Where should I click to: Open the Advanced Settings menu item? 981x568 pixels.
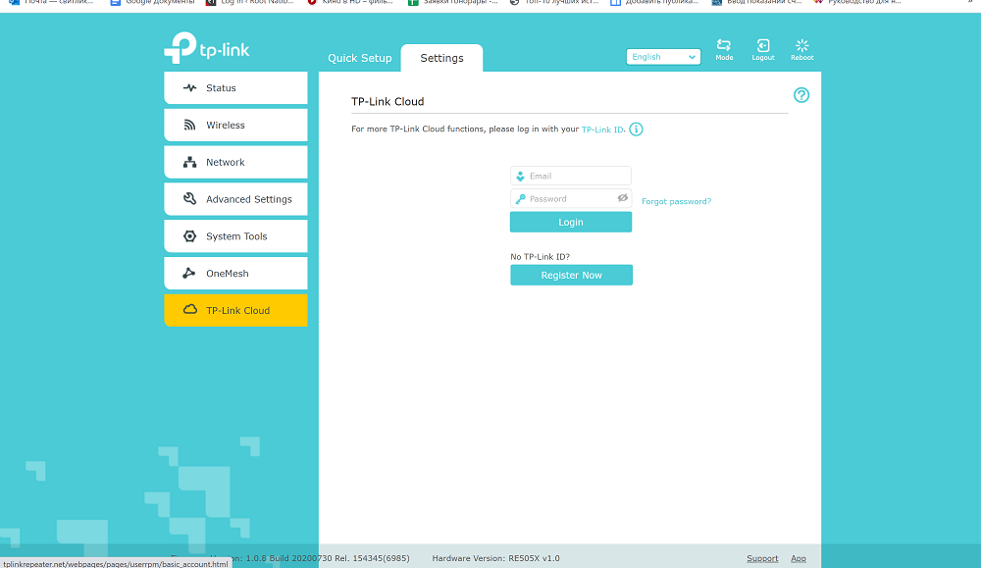tap(235, 199)
